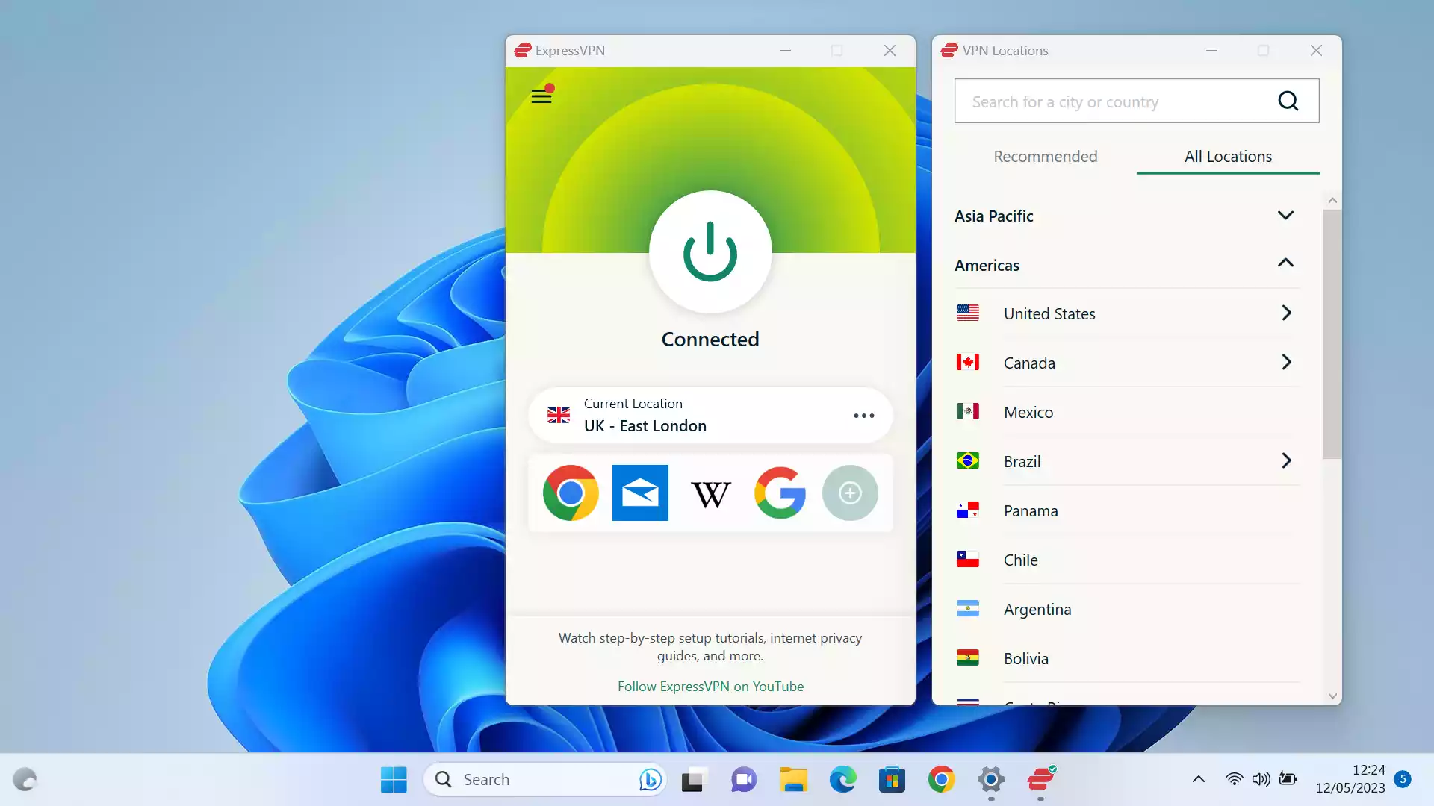Click the scrollbar up arrow in VPN Locations
Viewport: 1434px width, 806px height.
click(x=1332, y=200)
